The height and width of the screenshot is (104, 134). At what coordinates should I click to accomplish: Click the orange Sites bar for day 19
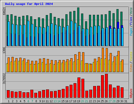(79, 62)
